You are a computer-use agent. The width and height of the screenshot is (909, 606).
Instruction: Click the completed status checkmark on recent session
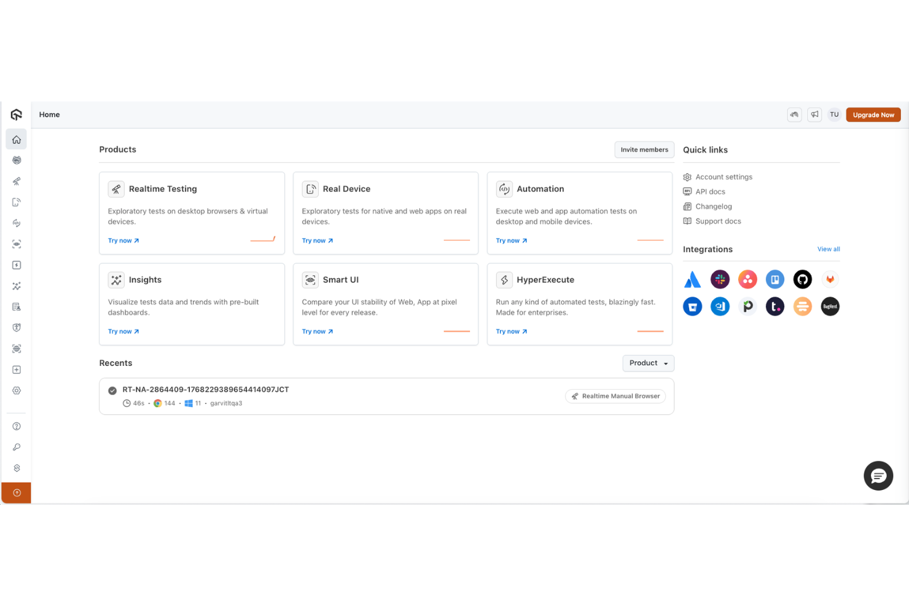[112, 390]
